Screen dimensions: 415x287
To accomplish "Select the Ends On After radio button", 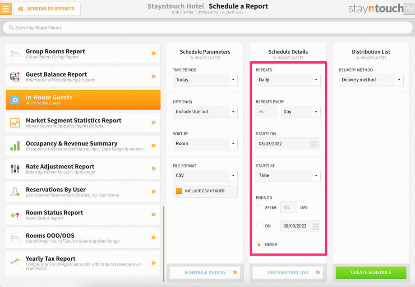I will [259, 207].
